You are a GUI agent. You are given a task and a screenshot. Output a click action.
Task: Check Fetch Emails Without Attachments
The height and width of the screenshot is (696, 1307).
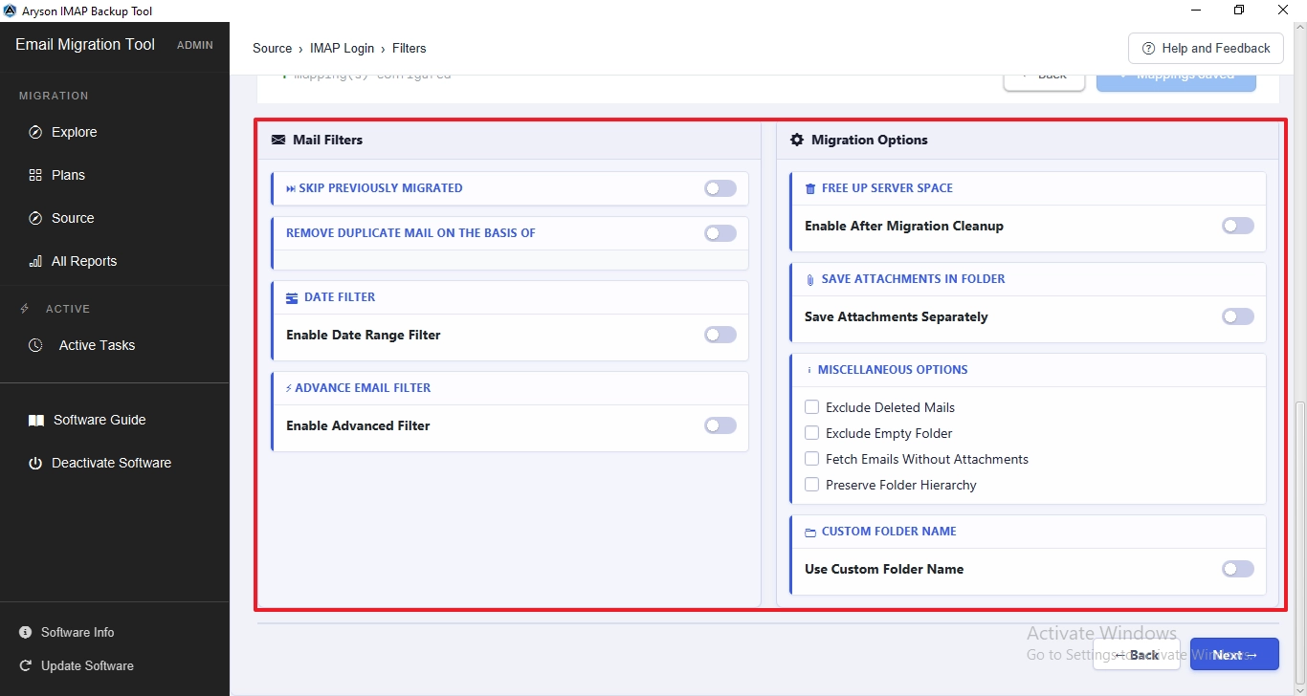tap(811, 459)
